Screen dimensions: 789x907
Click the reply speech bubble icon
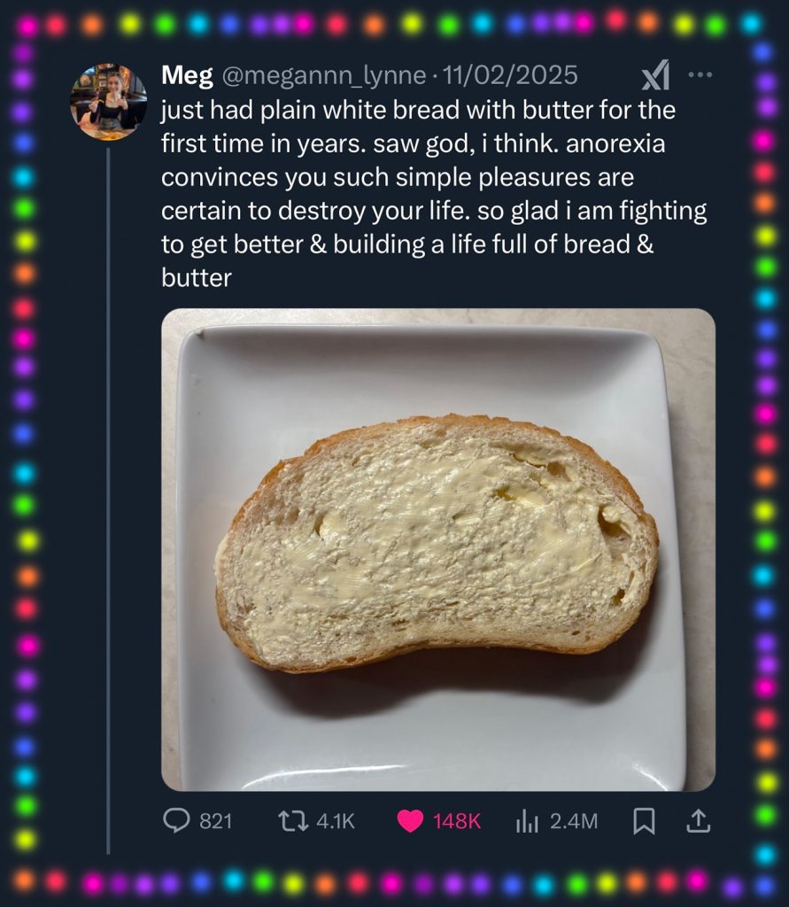pos(176,822)
